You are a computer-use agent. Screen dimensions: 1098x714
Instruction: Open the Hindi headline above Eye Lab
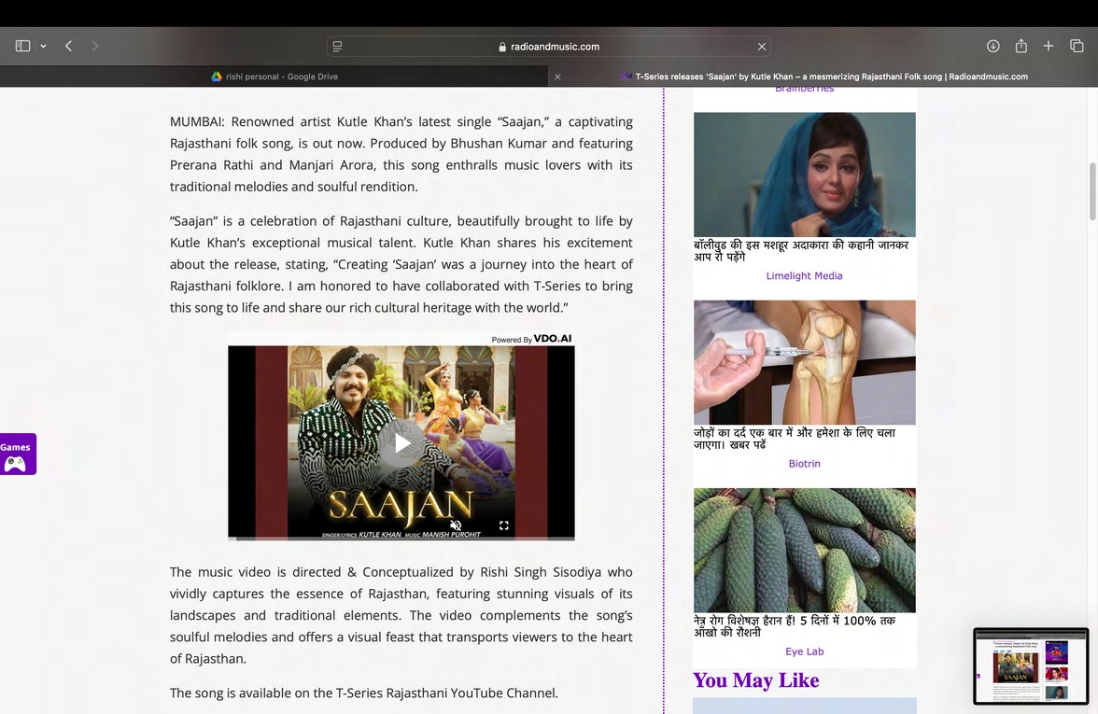pos(795,625)
